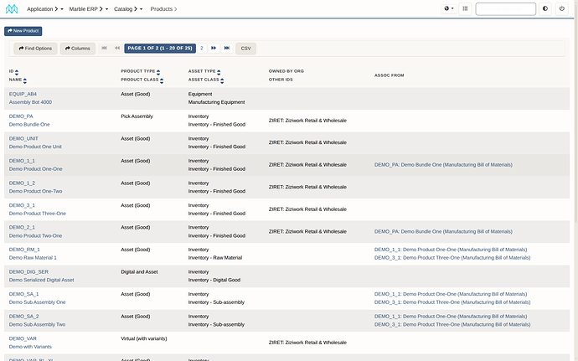Open the globe language dropdown

pos(449,8)
